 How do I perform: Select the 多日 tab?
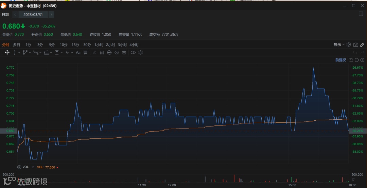pyautogui.click(x=16, y=45)
